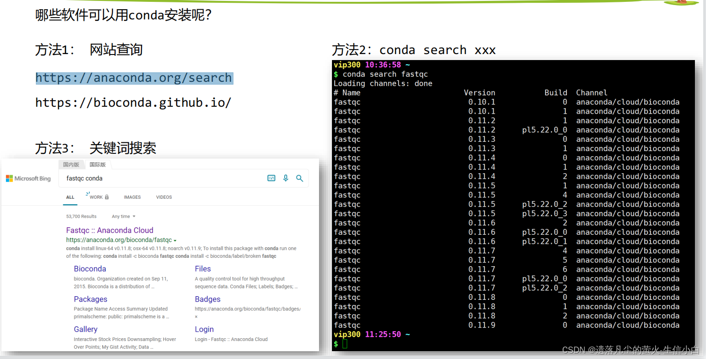Switch to the 国内版 tab
The height and width of the screenshot is (359, 706).
tap(71, 164)
